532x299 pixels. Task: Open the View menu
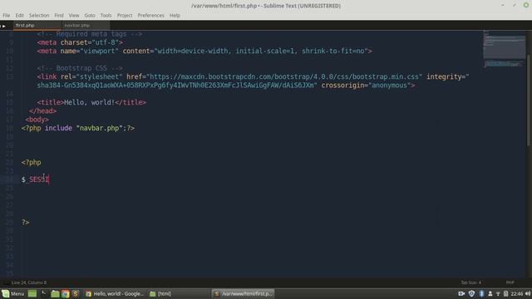(x=74, y=15)
